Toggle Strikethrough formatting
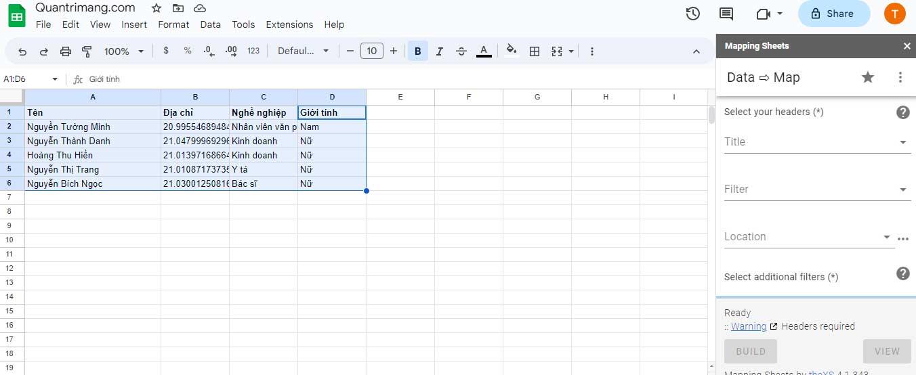916x375 pixels. click(461, 51)
